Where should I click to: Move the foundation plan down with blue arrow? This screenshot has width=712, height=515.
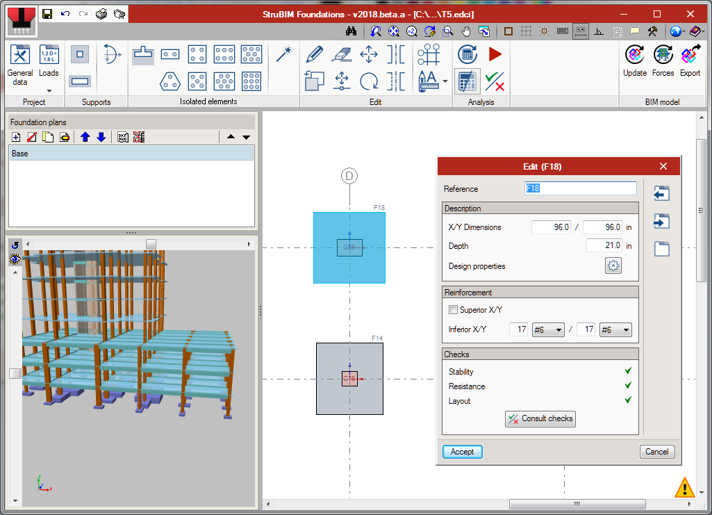click(x=101, y=137)
